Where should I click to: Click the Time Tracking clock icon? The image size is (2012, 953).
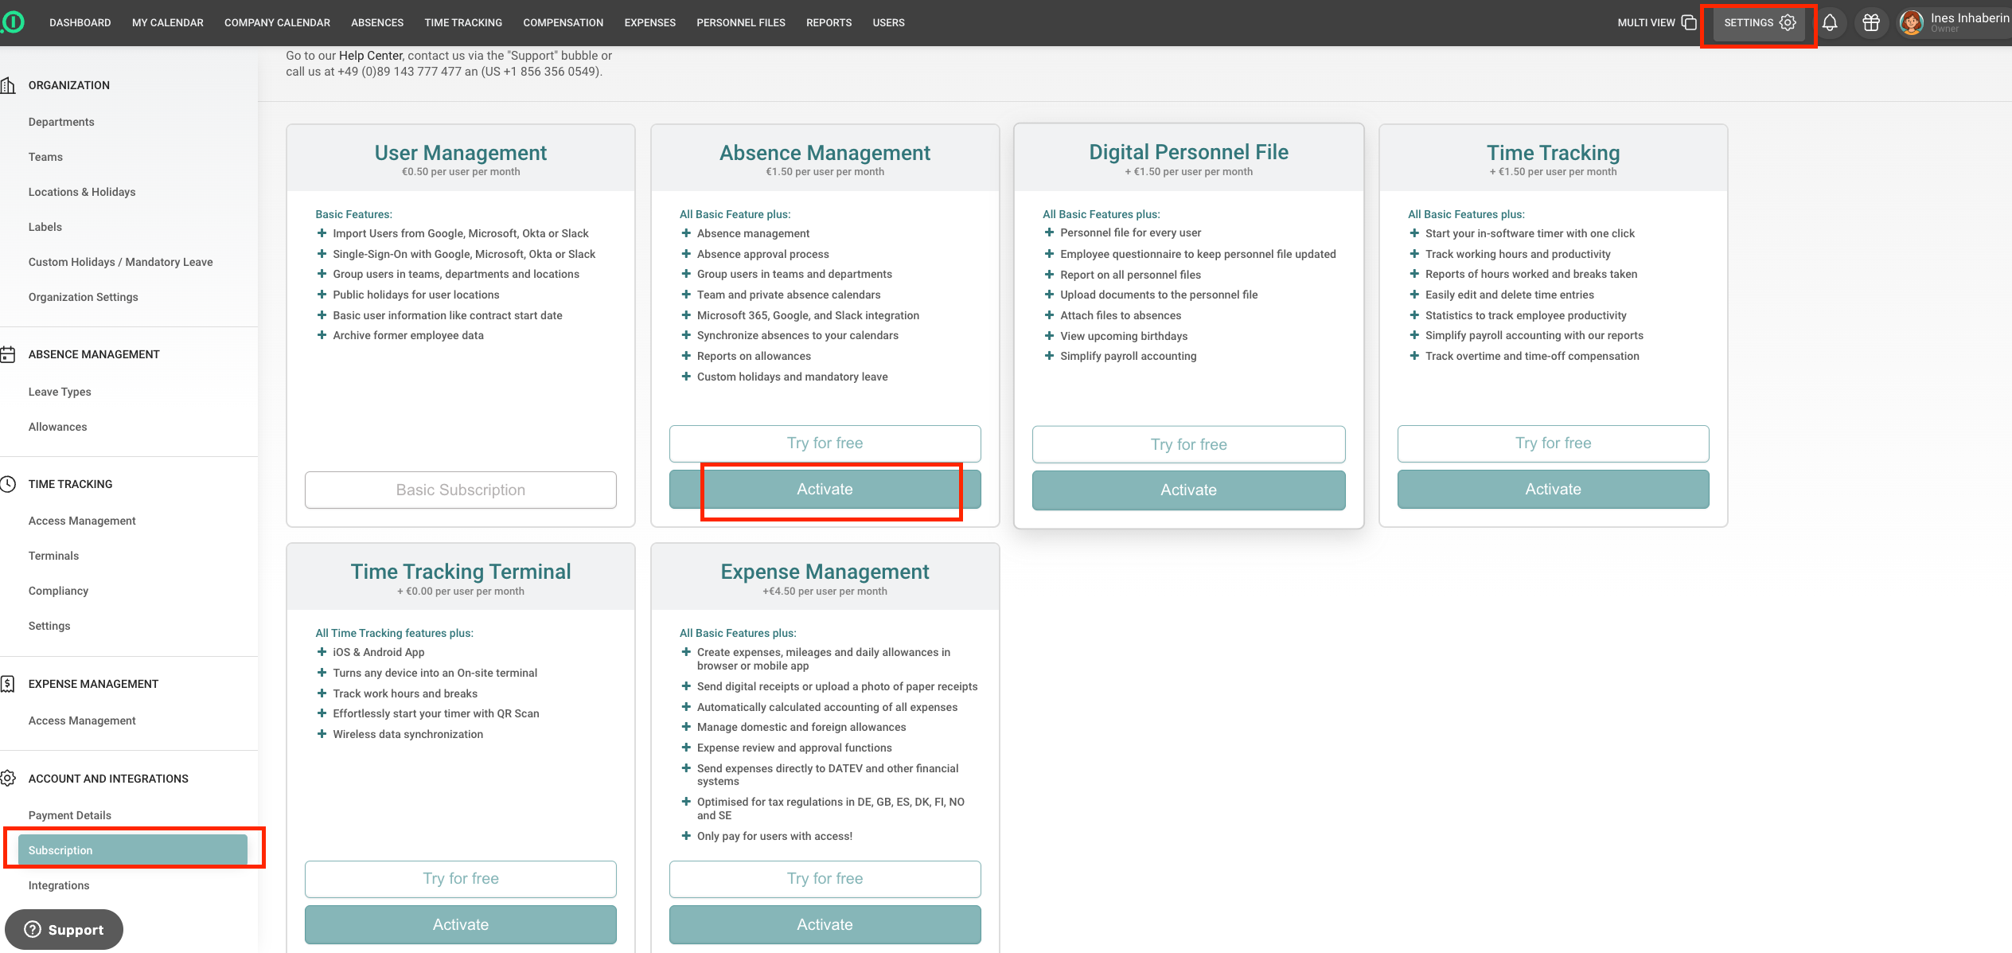click(9, 484)
